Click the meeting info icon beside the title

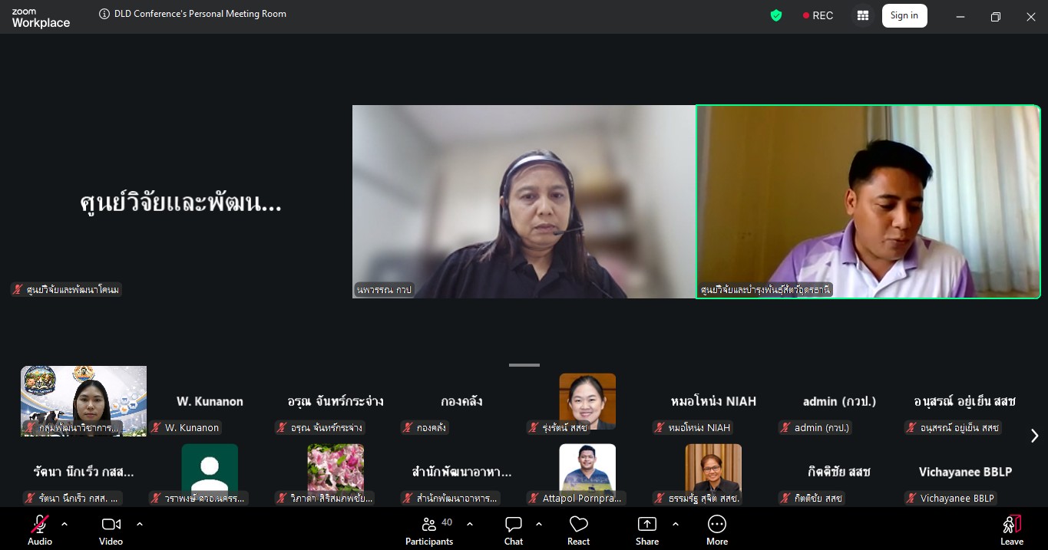[x=104, y=14]
